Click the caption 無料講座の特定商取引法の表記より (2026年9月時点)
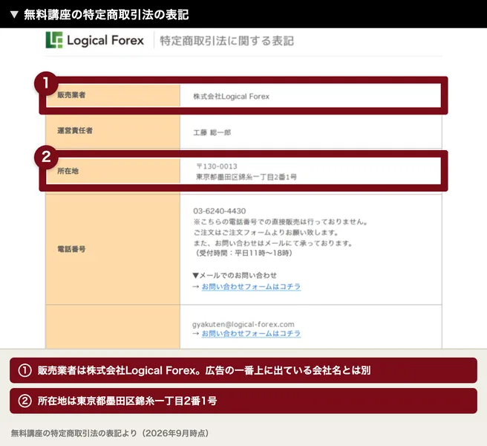 [110, 433]
